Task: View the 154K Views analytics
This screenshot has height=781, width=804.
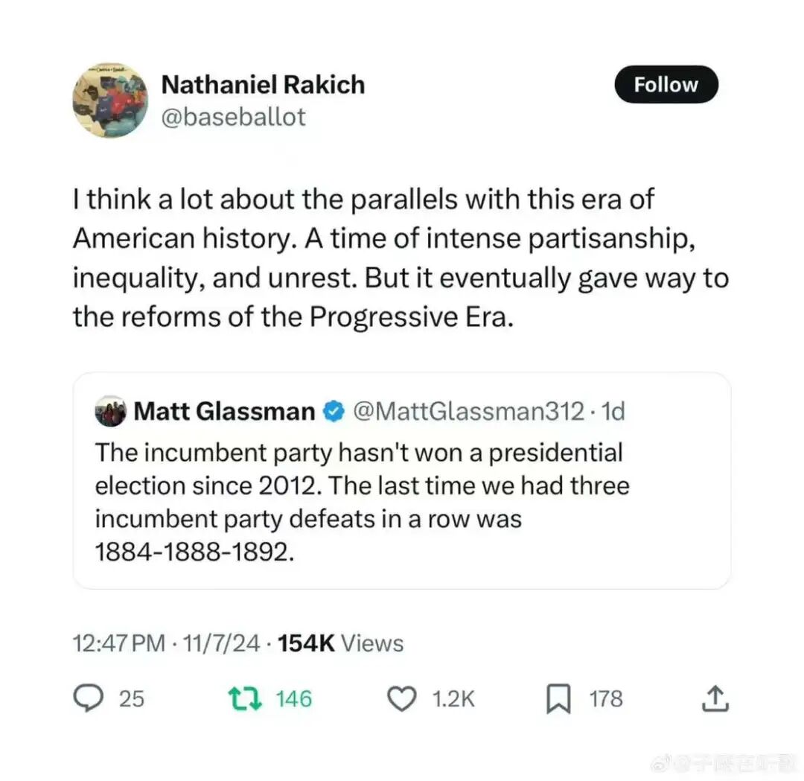Action: (x=339, y=643)
